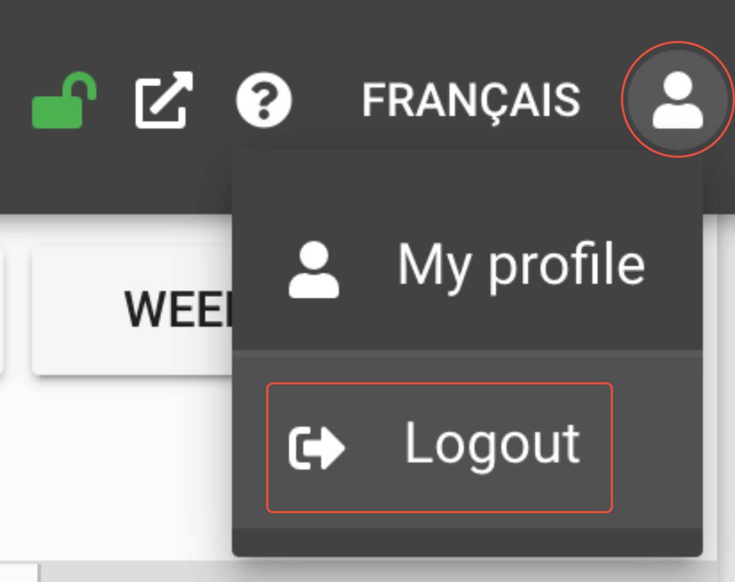Viewport: 735px width, 582px height.
Task: Click the cut-off button left of WEEK
Action: 2,310
